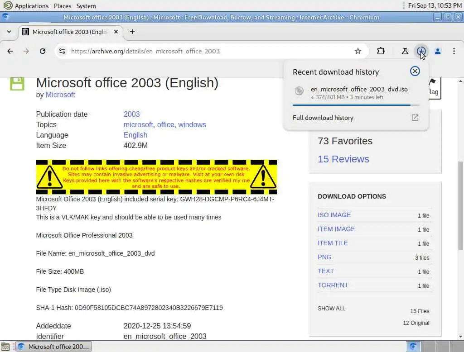Click the 73 Favorites text
Image resolution: width=464 pixels, height=352 pixels.
point(345,141)
